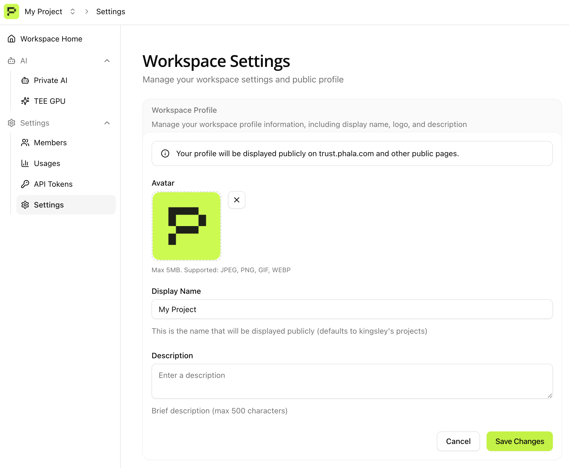The width and height of the screenshot is (569, 468).
Task: Click the Members people icon
Action: pyautogui.click(x=25, y=143)
